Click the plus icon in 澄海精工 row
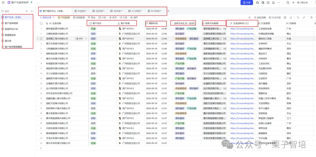 click(86, 38)
